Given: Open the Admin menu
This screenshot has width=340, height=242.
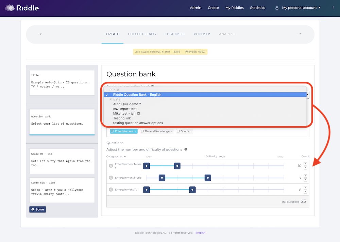Looking at the screenshot, I should [195, 7].
